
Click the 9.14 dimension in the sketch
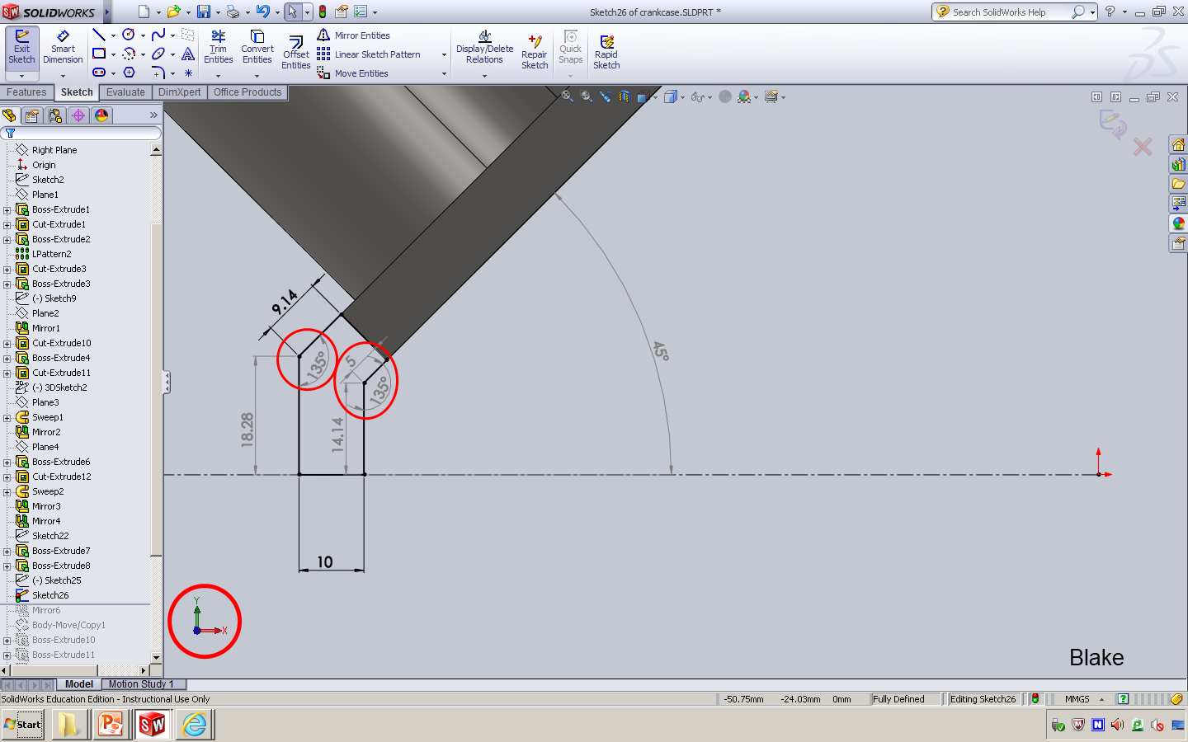[x=285, y=303]
